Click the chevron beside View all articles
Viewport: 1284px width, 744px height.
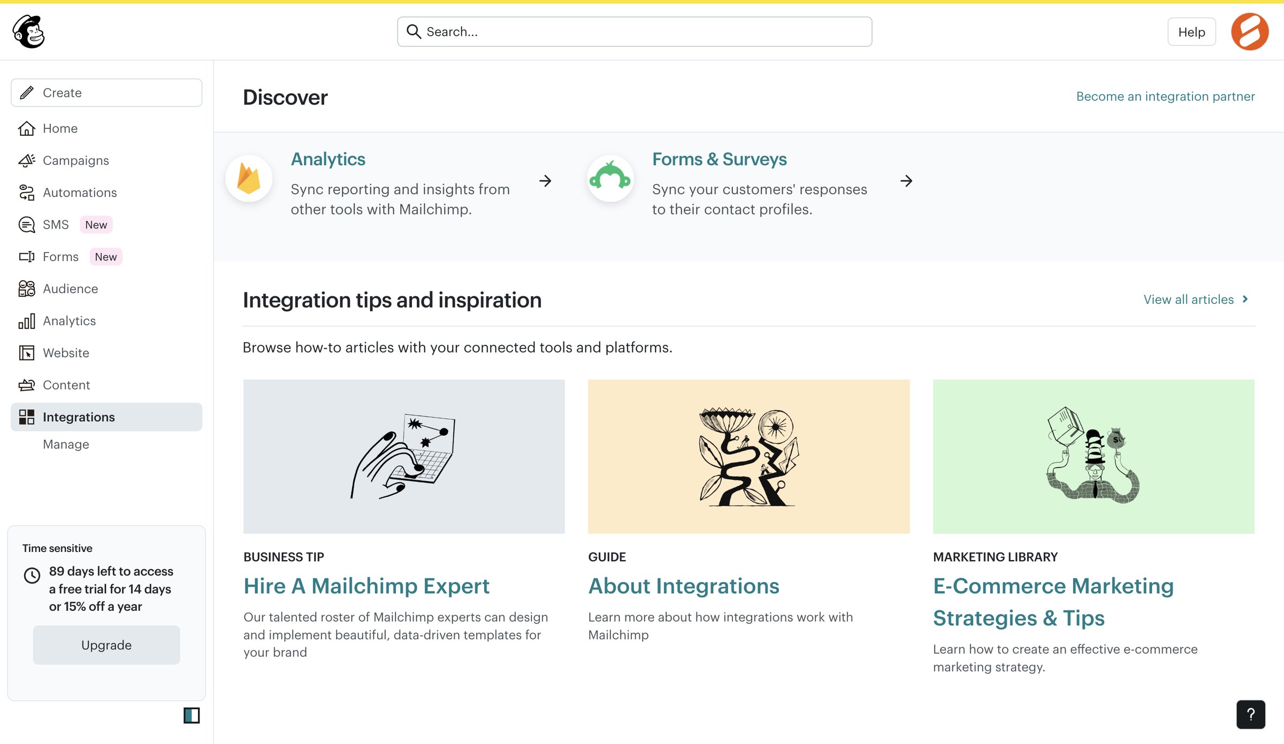point(1245,300)
